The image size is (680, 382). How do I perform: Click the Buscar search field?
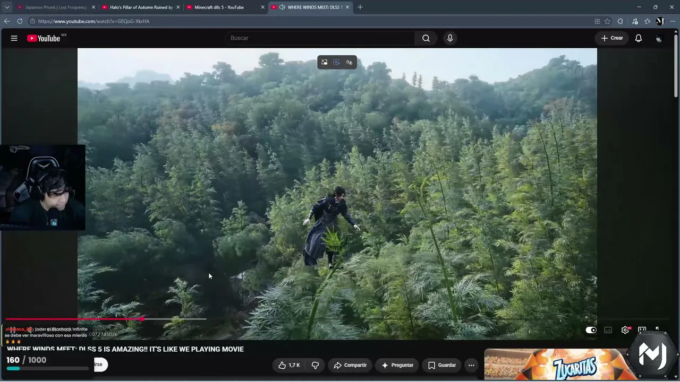coord(320,38)
